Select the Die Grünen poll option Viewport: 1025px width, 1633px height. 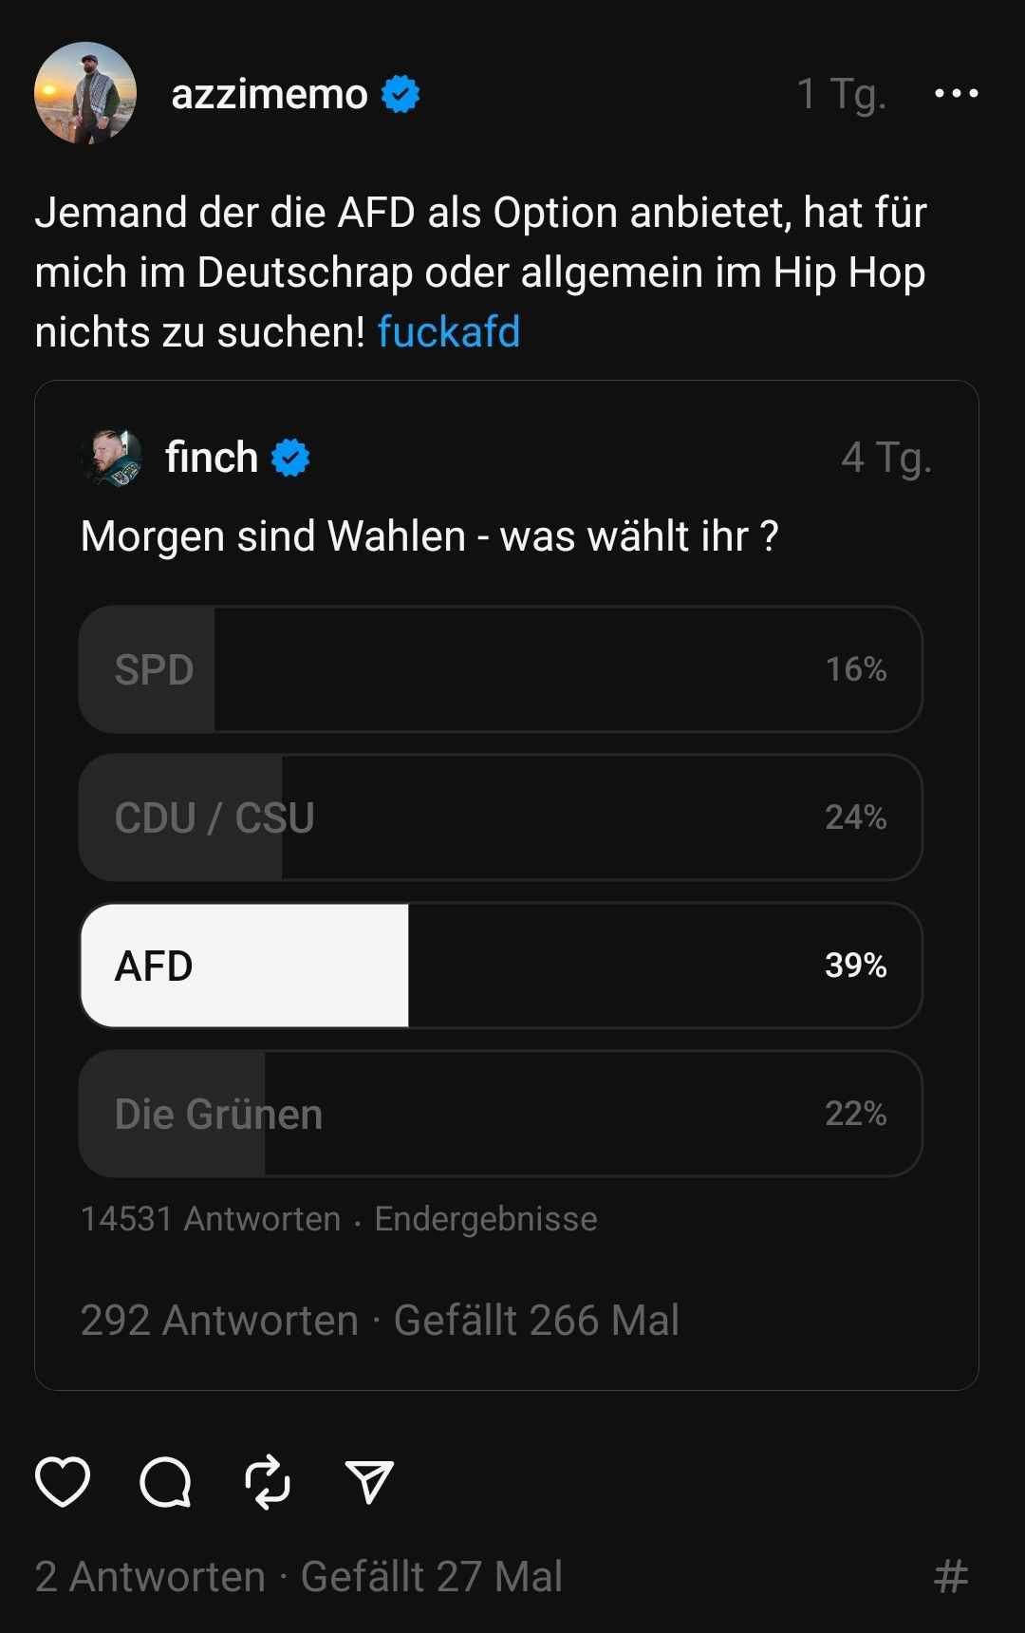click(501, 1114)
